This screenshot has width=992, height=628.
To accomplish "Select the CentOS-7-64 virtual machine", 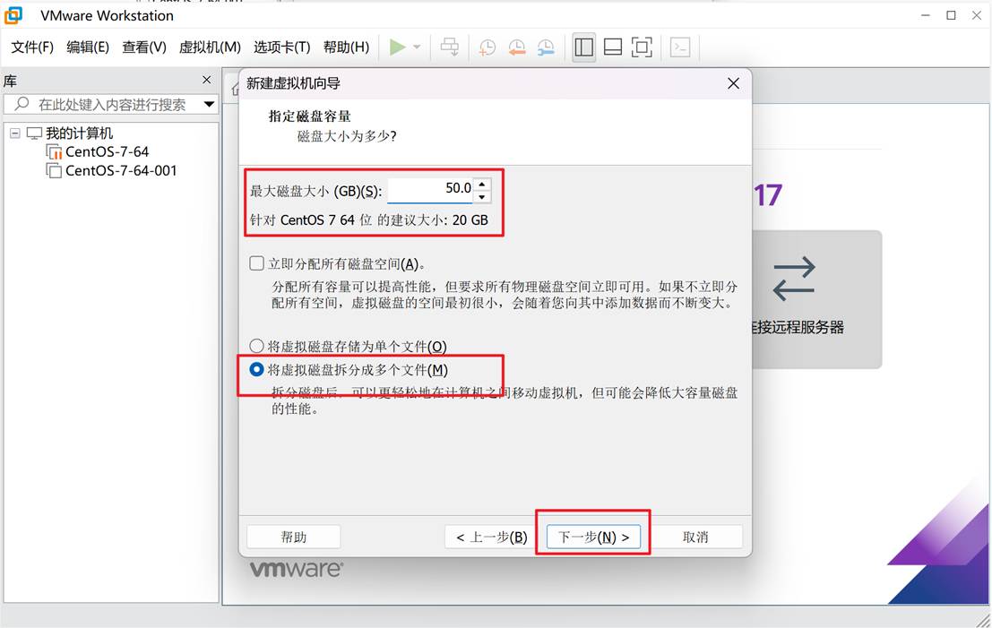I will [107, 151].
